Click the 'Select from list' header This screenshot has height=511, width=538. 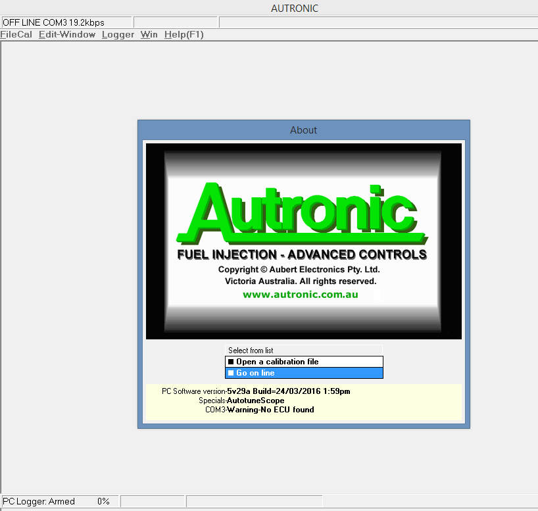(251, 351)
